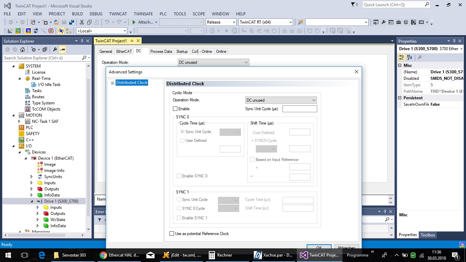Viewport: 466px width, 262px height.
Task: Collapse the SYSTEM node in Solution Explorer
Action: coord(14,66)
